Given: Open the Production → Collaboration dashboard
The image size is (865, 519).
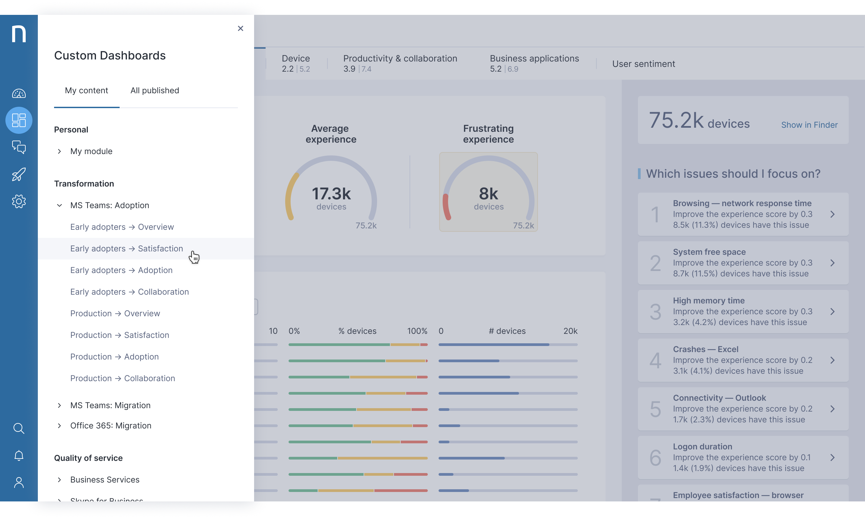Looking at the screenshot, I should [122, 378].
